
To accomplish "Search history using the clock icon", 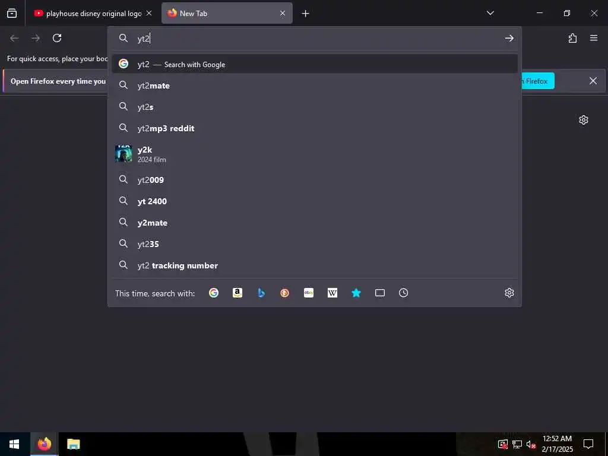I will click(x=403, y=293).
